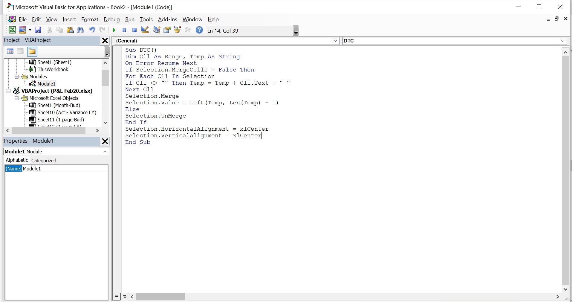Click the Project toolbar overflow arrow

pyautogui.click(x=107, y=52)
